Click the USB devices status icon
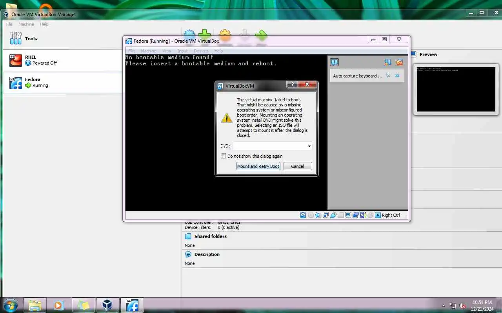The image size is (502, 313). pos(333,215)
